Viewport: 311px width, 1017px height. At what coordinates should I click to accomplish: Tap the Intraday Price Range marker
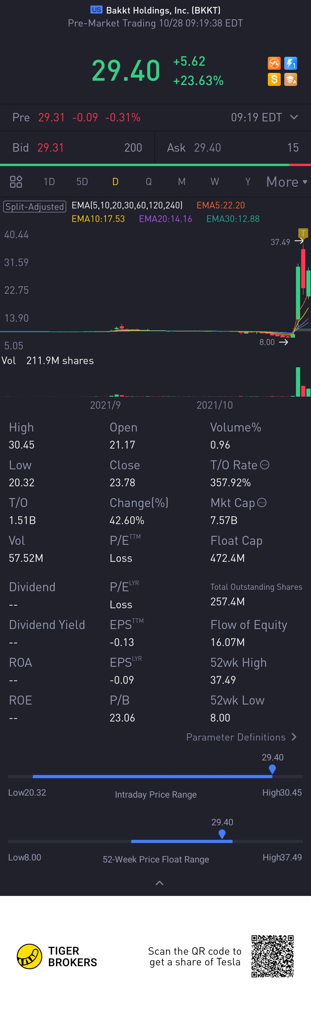(x=272, y=769)
